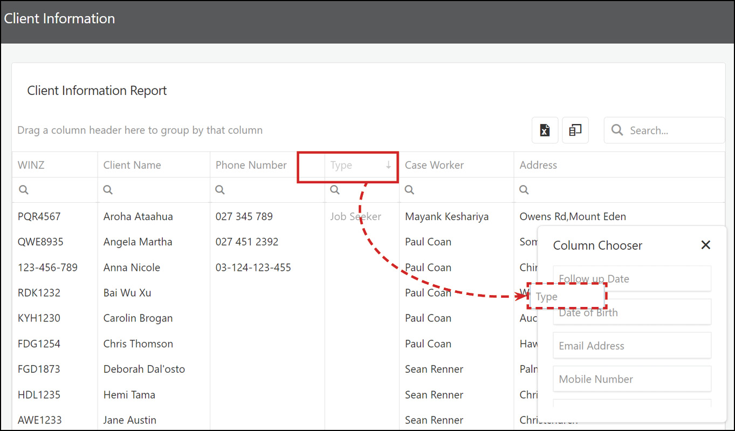Select WINZ cell PQR4567
Image resolution: width=735 pixels, height=431 pixels.
pos(39,216)
